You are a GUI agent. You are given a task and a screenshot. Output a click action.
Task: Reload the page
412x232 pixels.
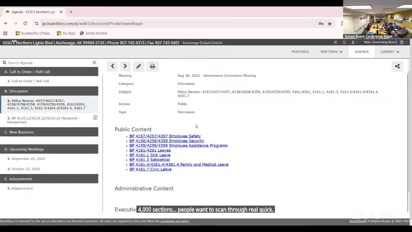pos(25,24)
